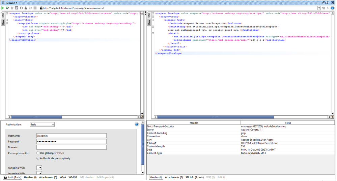337x181 pixels.
Task: Click the Server value Apache-Coyote/1.1
Action: 251,130
